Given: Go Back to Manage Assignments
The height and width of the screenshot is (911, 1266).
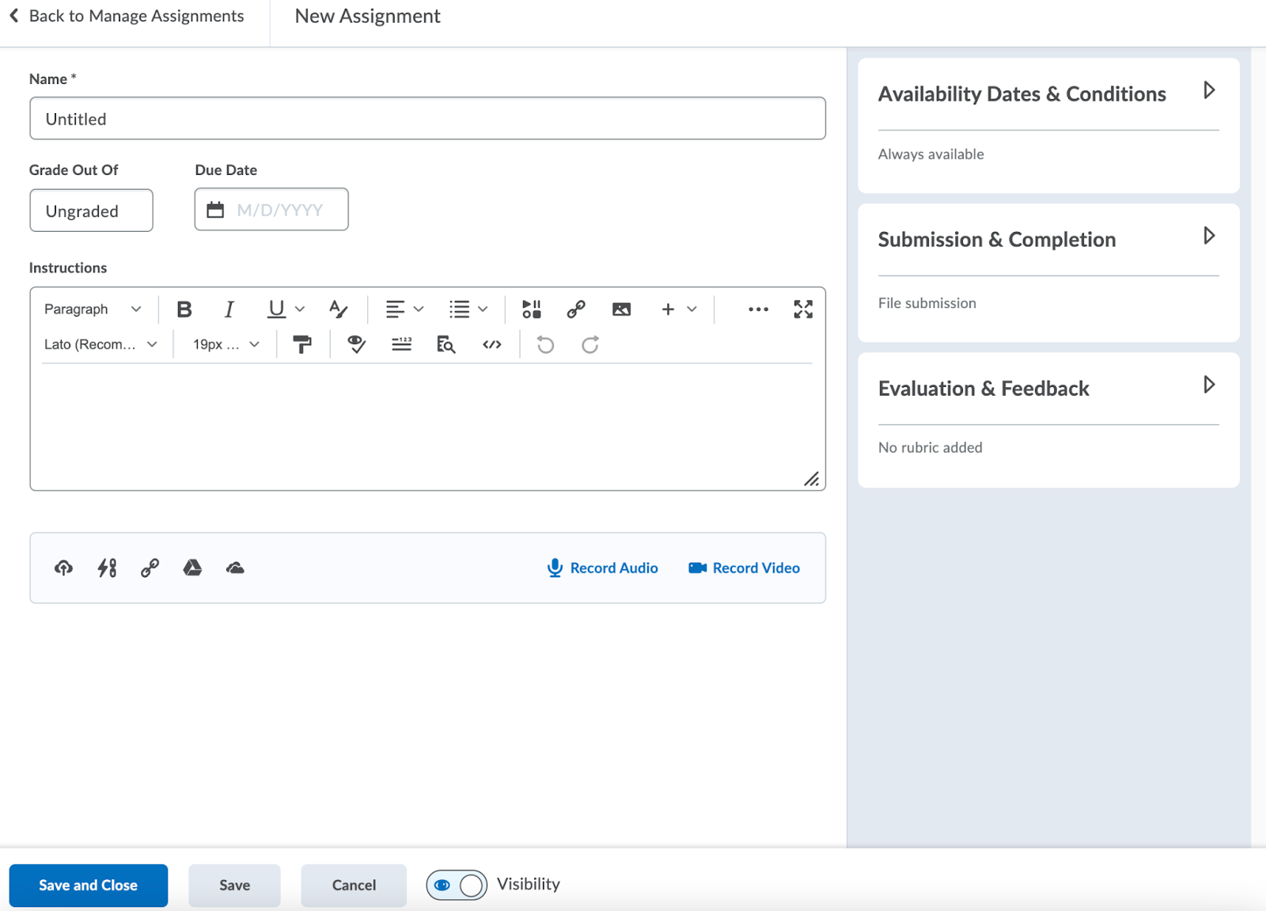Looking at the screenshot, I should pyautogui.click(x=127, y=16).
